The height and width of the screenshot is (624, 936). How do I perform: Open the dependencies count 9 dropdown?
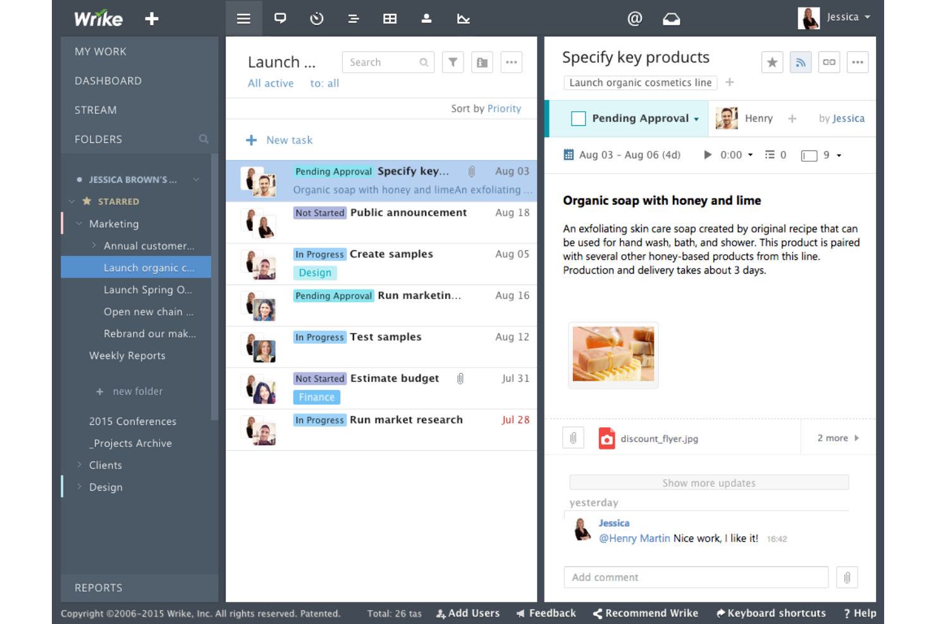839,155
